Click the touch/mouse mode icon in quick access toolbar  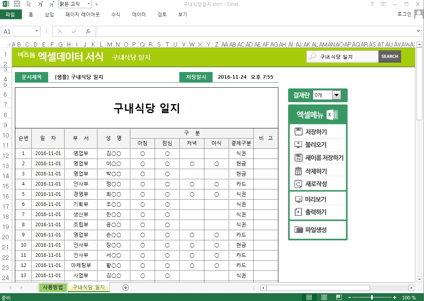click(x=17, y=4)
